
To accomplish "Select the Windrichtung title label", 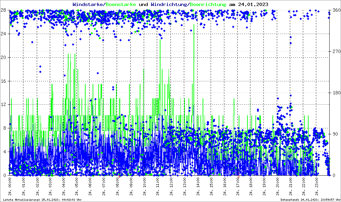I will [x=169, y=5].
